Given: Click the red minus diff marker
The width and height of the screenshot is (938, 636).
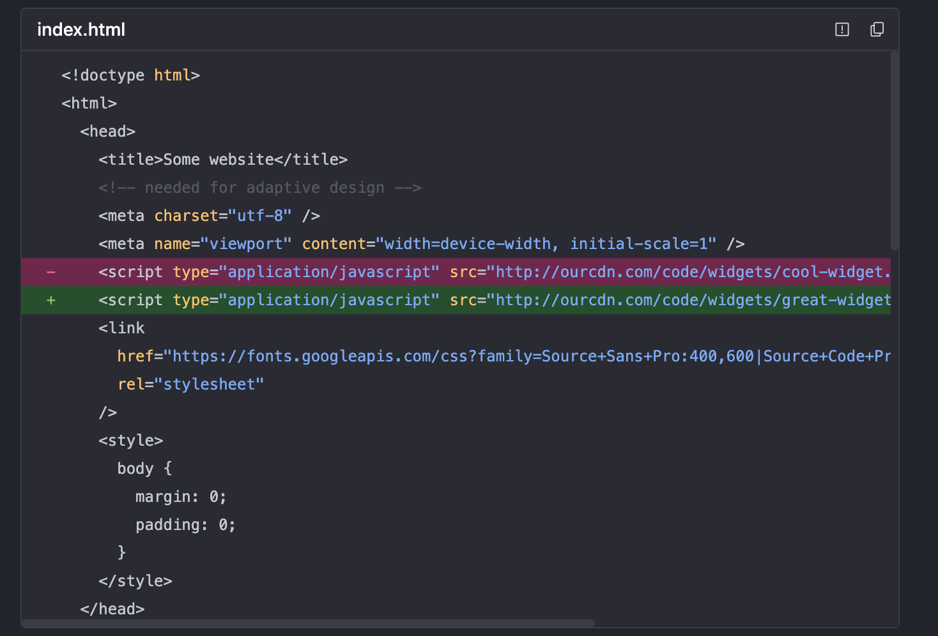Looking at the screenshot, I should point(51,272).
